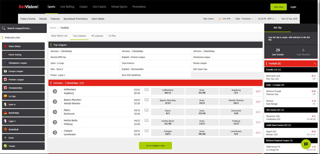Screen dimensions: 320x154
Task: Click the Join now button
Action: (278, 7)
